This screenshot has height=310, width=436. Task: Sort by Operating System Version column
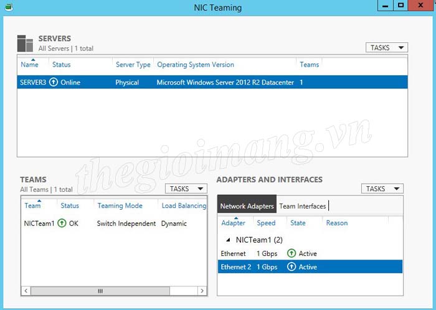(x=196, y=65)
